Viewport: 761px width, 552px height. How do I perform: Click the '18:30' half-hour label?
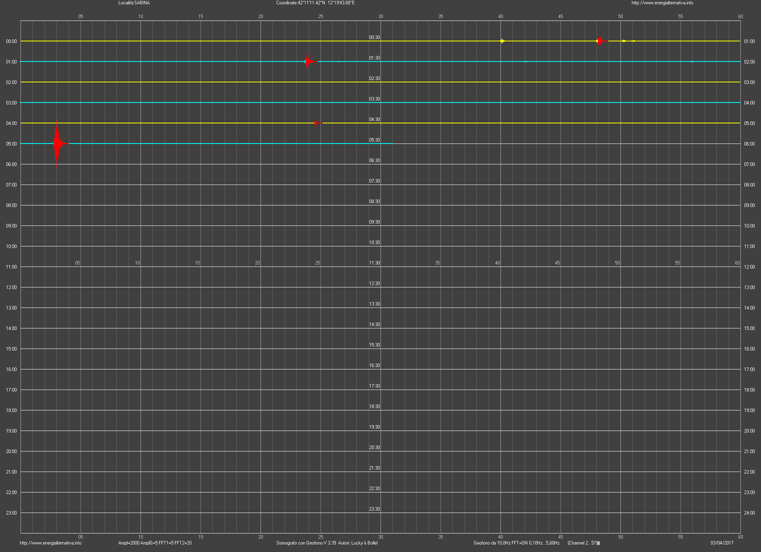click(x=375, y=407)
